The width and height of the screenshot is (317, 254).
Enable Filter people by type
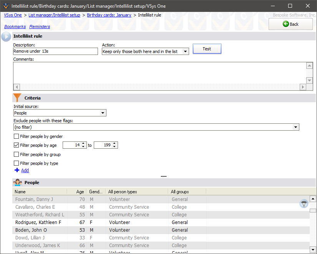[x=17, y=163]
